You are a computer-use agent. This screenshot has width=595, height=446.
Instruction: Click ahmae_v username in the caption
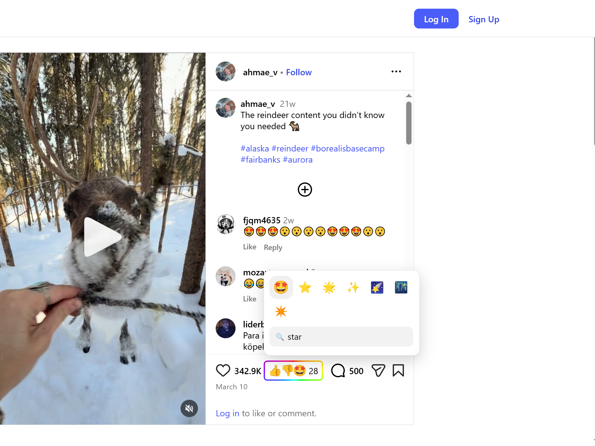coord(258,104)
